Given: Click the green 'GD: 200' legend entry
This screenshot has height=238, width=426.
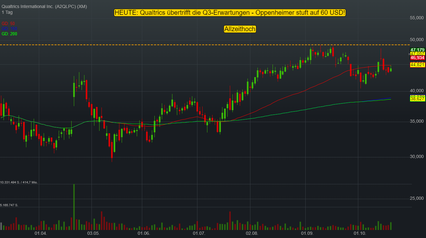Looking at the screenshot, I should click(9, 34).
